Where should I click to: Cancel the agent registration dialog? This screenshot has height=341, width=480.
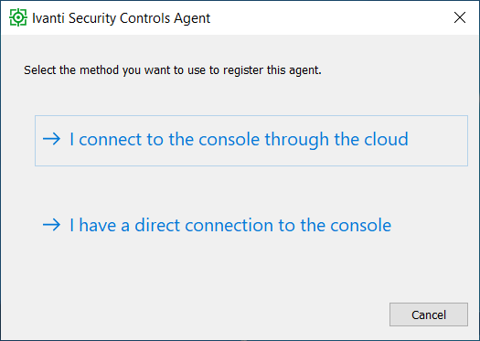[429, 314]
